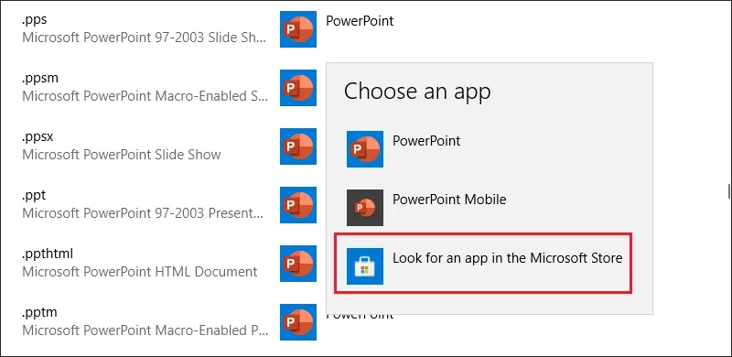Click the .ppsm extension text
Image resolution: width=732 pixels, height=357 pixels.
tap(40, 79)
